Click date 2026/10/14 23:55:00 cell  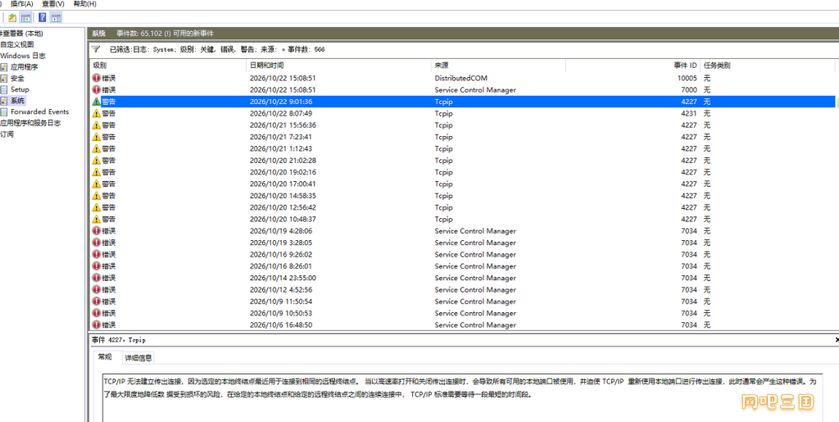[283, 278]
